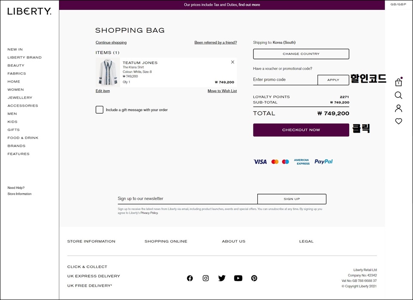The width and height of the screenshot is (413, 300).
Task: Click the Edit item link
Action: [103, 91]
